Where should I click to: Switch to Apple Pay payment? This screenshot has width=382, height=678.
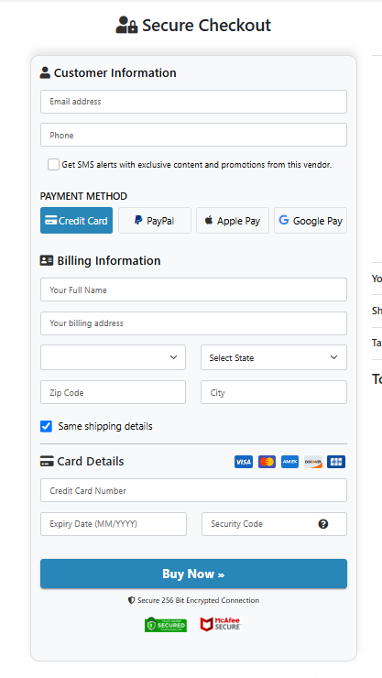tap(233, 221)
